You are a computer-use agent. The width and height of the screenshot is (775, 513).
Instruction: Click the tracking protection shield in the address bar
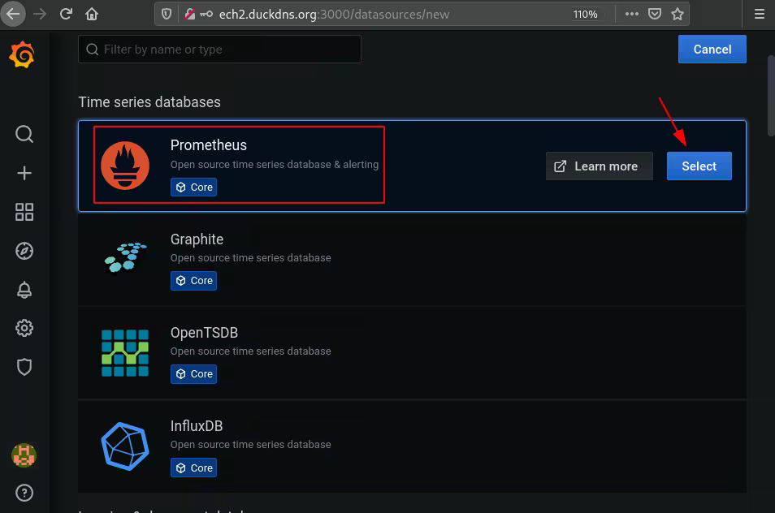167,15
